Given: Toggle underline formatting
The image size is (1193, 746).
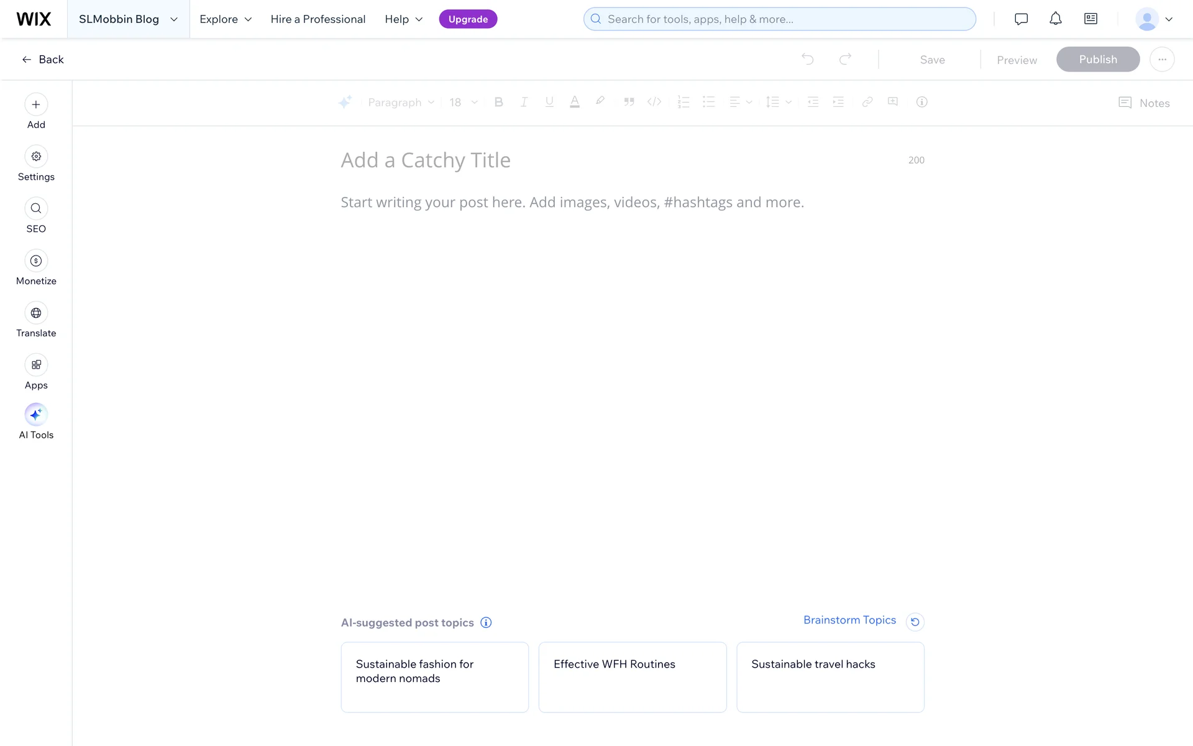Looking at the screenshot, I should [x=549, y=102].
